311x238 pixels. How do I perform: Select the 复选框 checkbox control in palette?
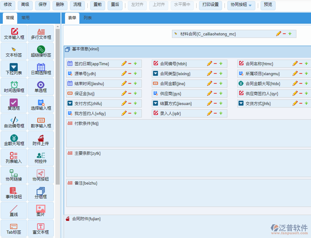point(14,104)
